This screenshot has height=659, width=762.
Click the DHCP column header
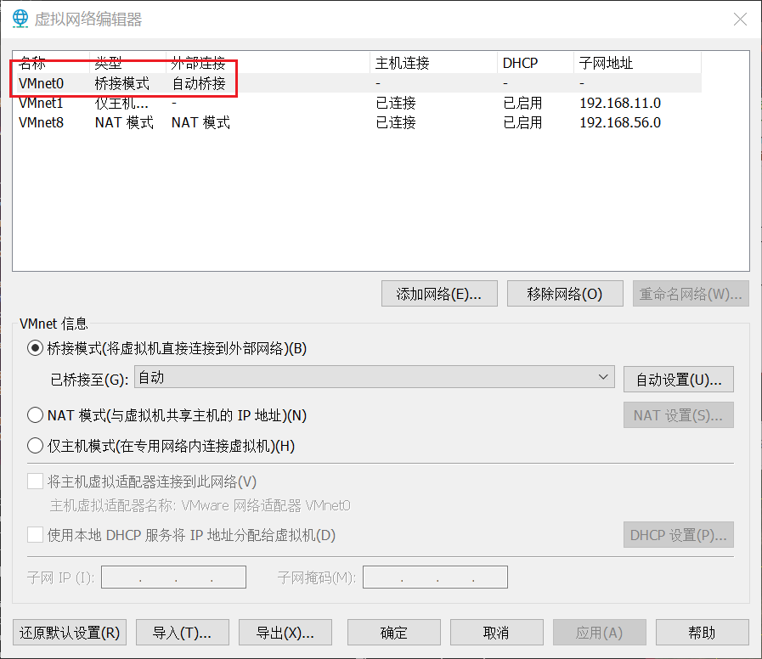(x=535, y=63)
